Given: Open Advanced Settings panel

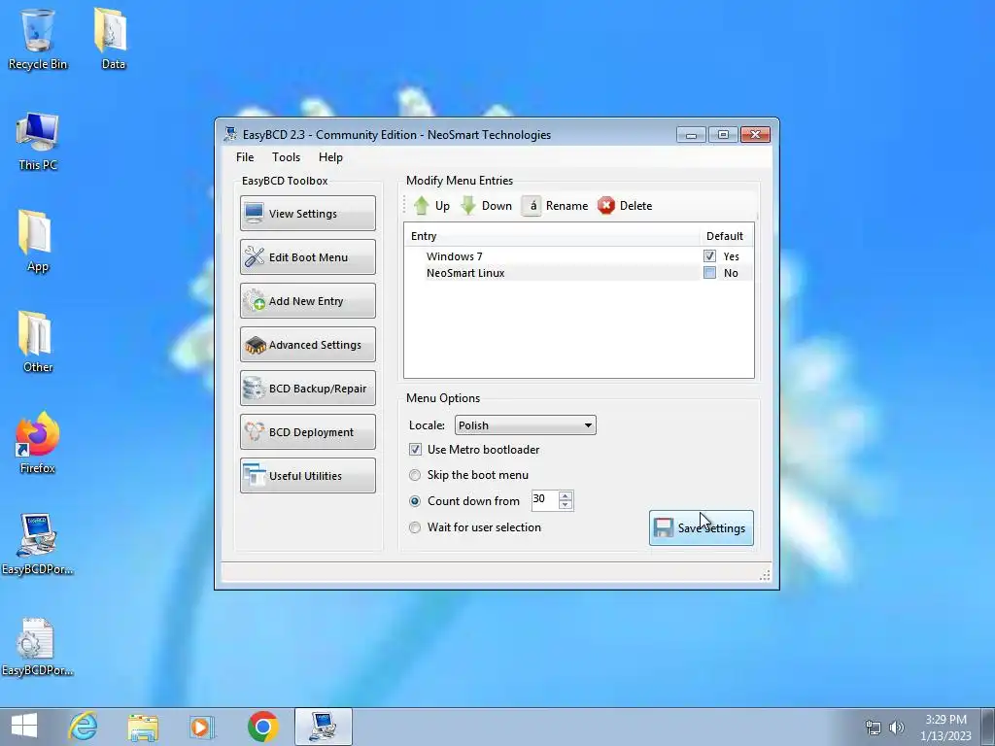Looking at the screenshot, I should pyautogui.click(x=308, y=345).
